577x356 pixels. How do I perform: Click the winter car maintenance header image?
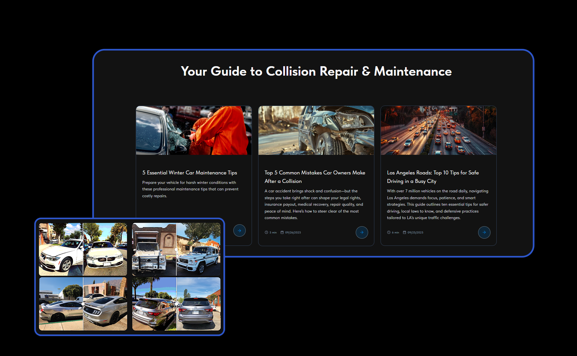point(194,130)
